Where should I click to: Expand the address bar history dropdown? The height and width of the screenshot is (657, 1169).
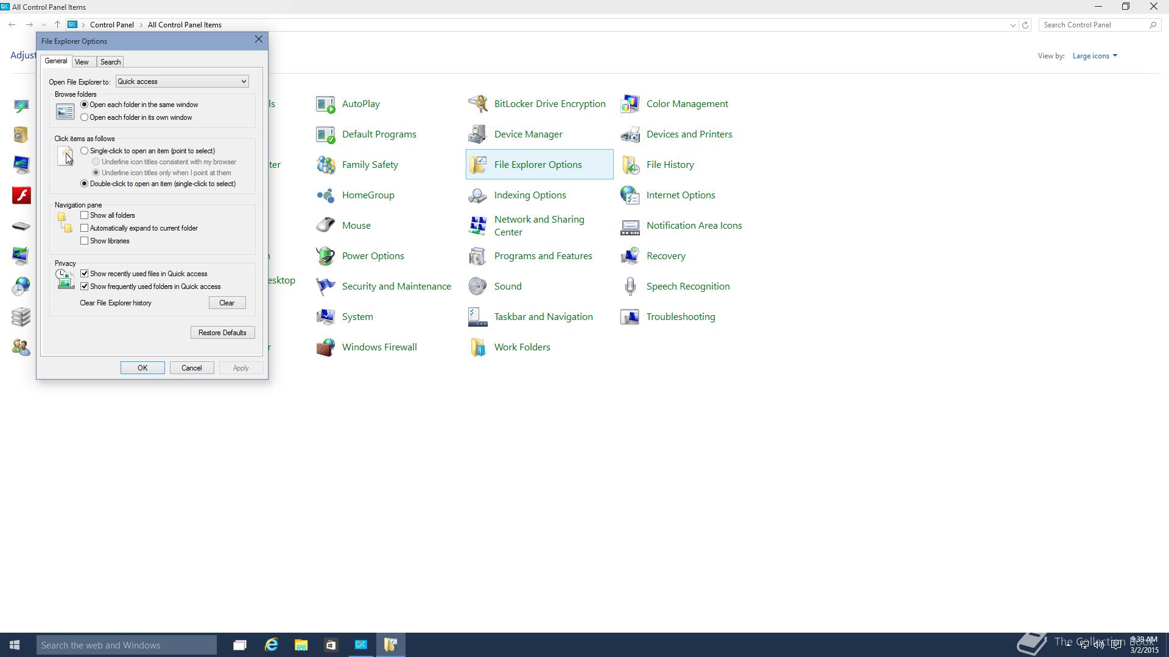pos(1013,25)
